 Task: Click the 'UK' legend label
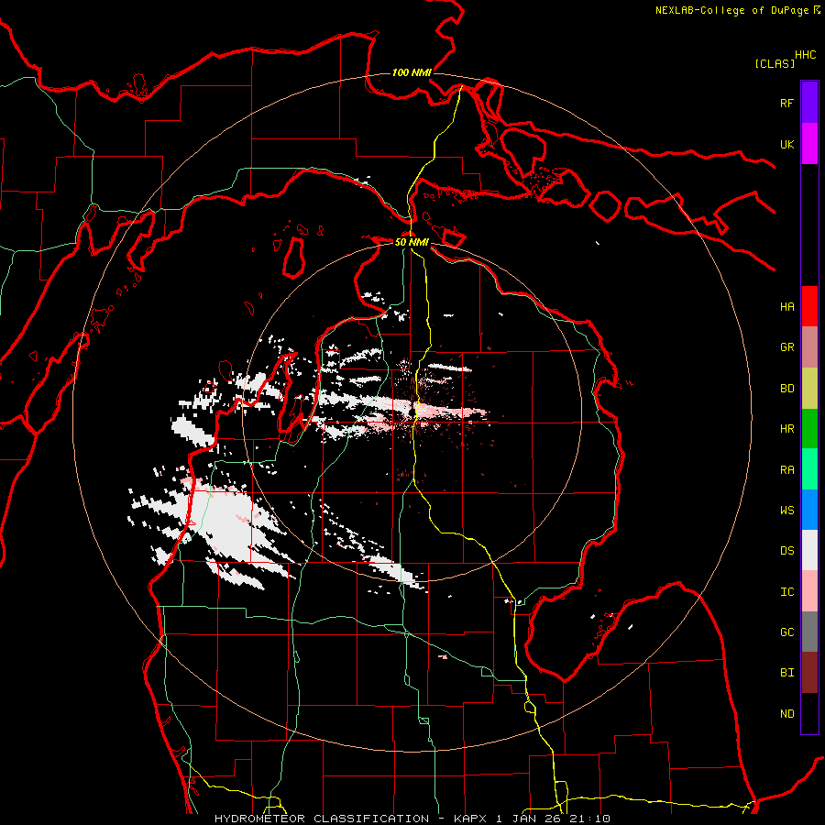(x=786, y=144)
